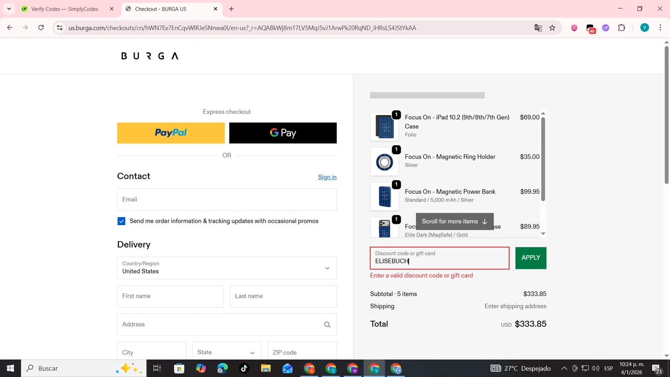Image resolution: width=670 pixels, height=377 pixels.
Task: Click the ZIP code field
Action: [x=302, y=352]
